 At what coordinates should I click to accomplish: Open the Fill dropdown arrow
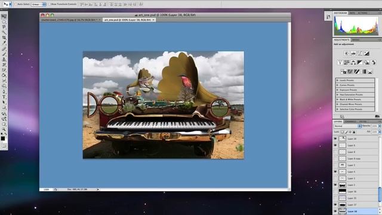tap(380, 132)
